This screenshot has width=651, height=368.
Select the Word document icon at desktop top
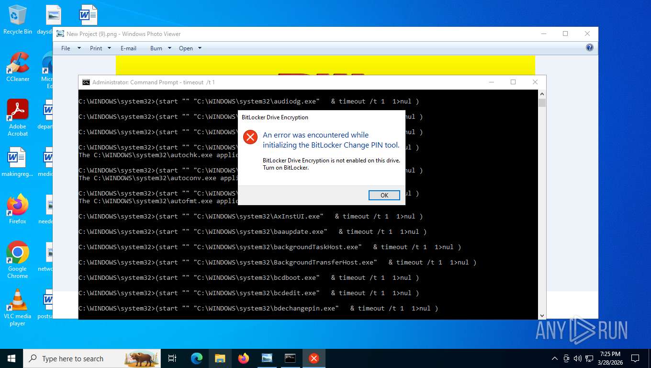(x=89, y=15)
